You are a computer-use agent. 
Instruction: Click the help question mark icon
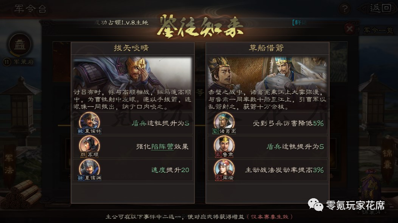point(345,9)
